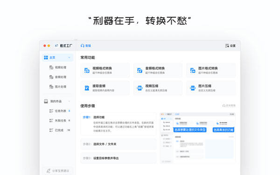Expand step 2 选择文件 / 文件夹
Screen dimensions: 280x175
click(x=119, y=144)
